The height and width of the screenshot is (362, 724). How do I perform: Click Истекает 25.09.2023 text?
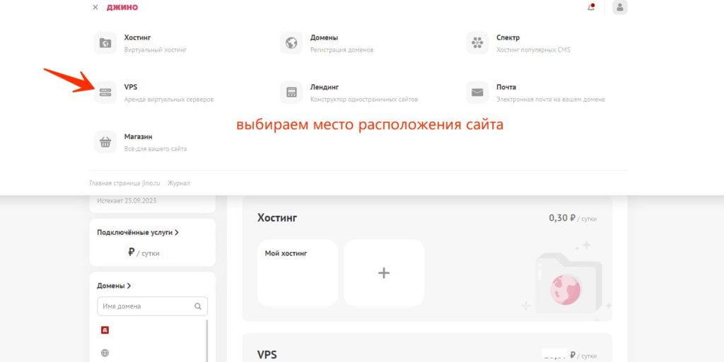(127, 201)
